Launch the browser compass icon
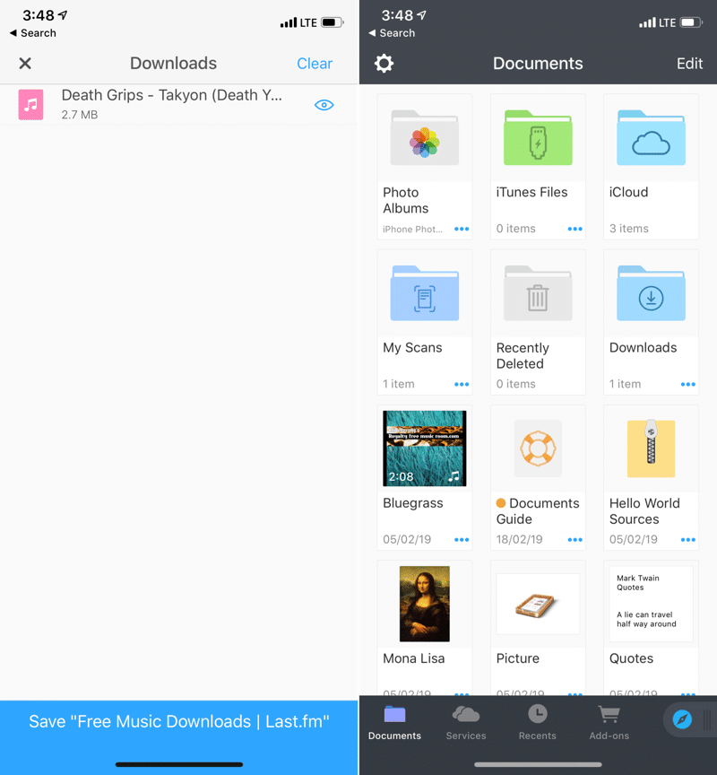The image size is (717, 775). point(682,720)
